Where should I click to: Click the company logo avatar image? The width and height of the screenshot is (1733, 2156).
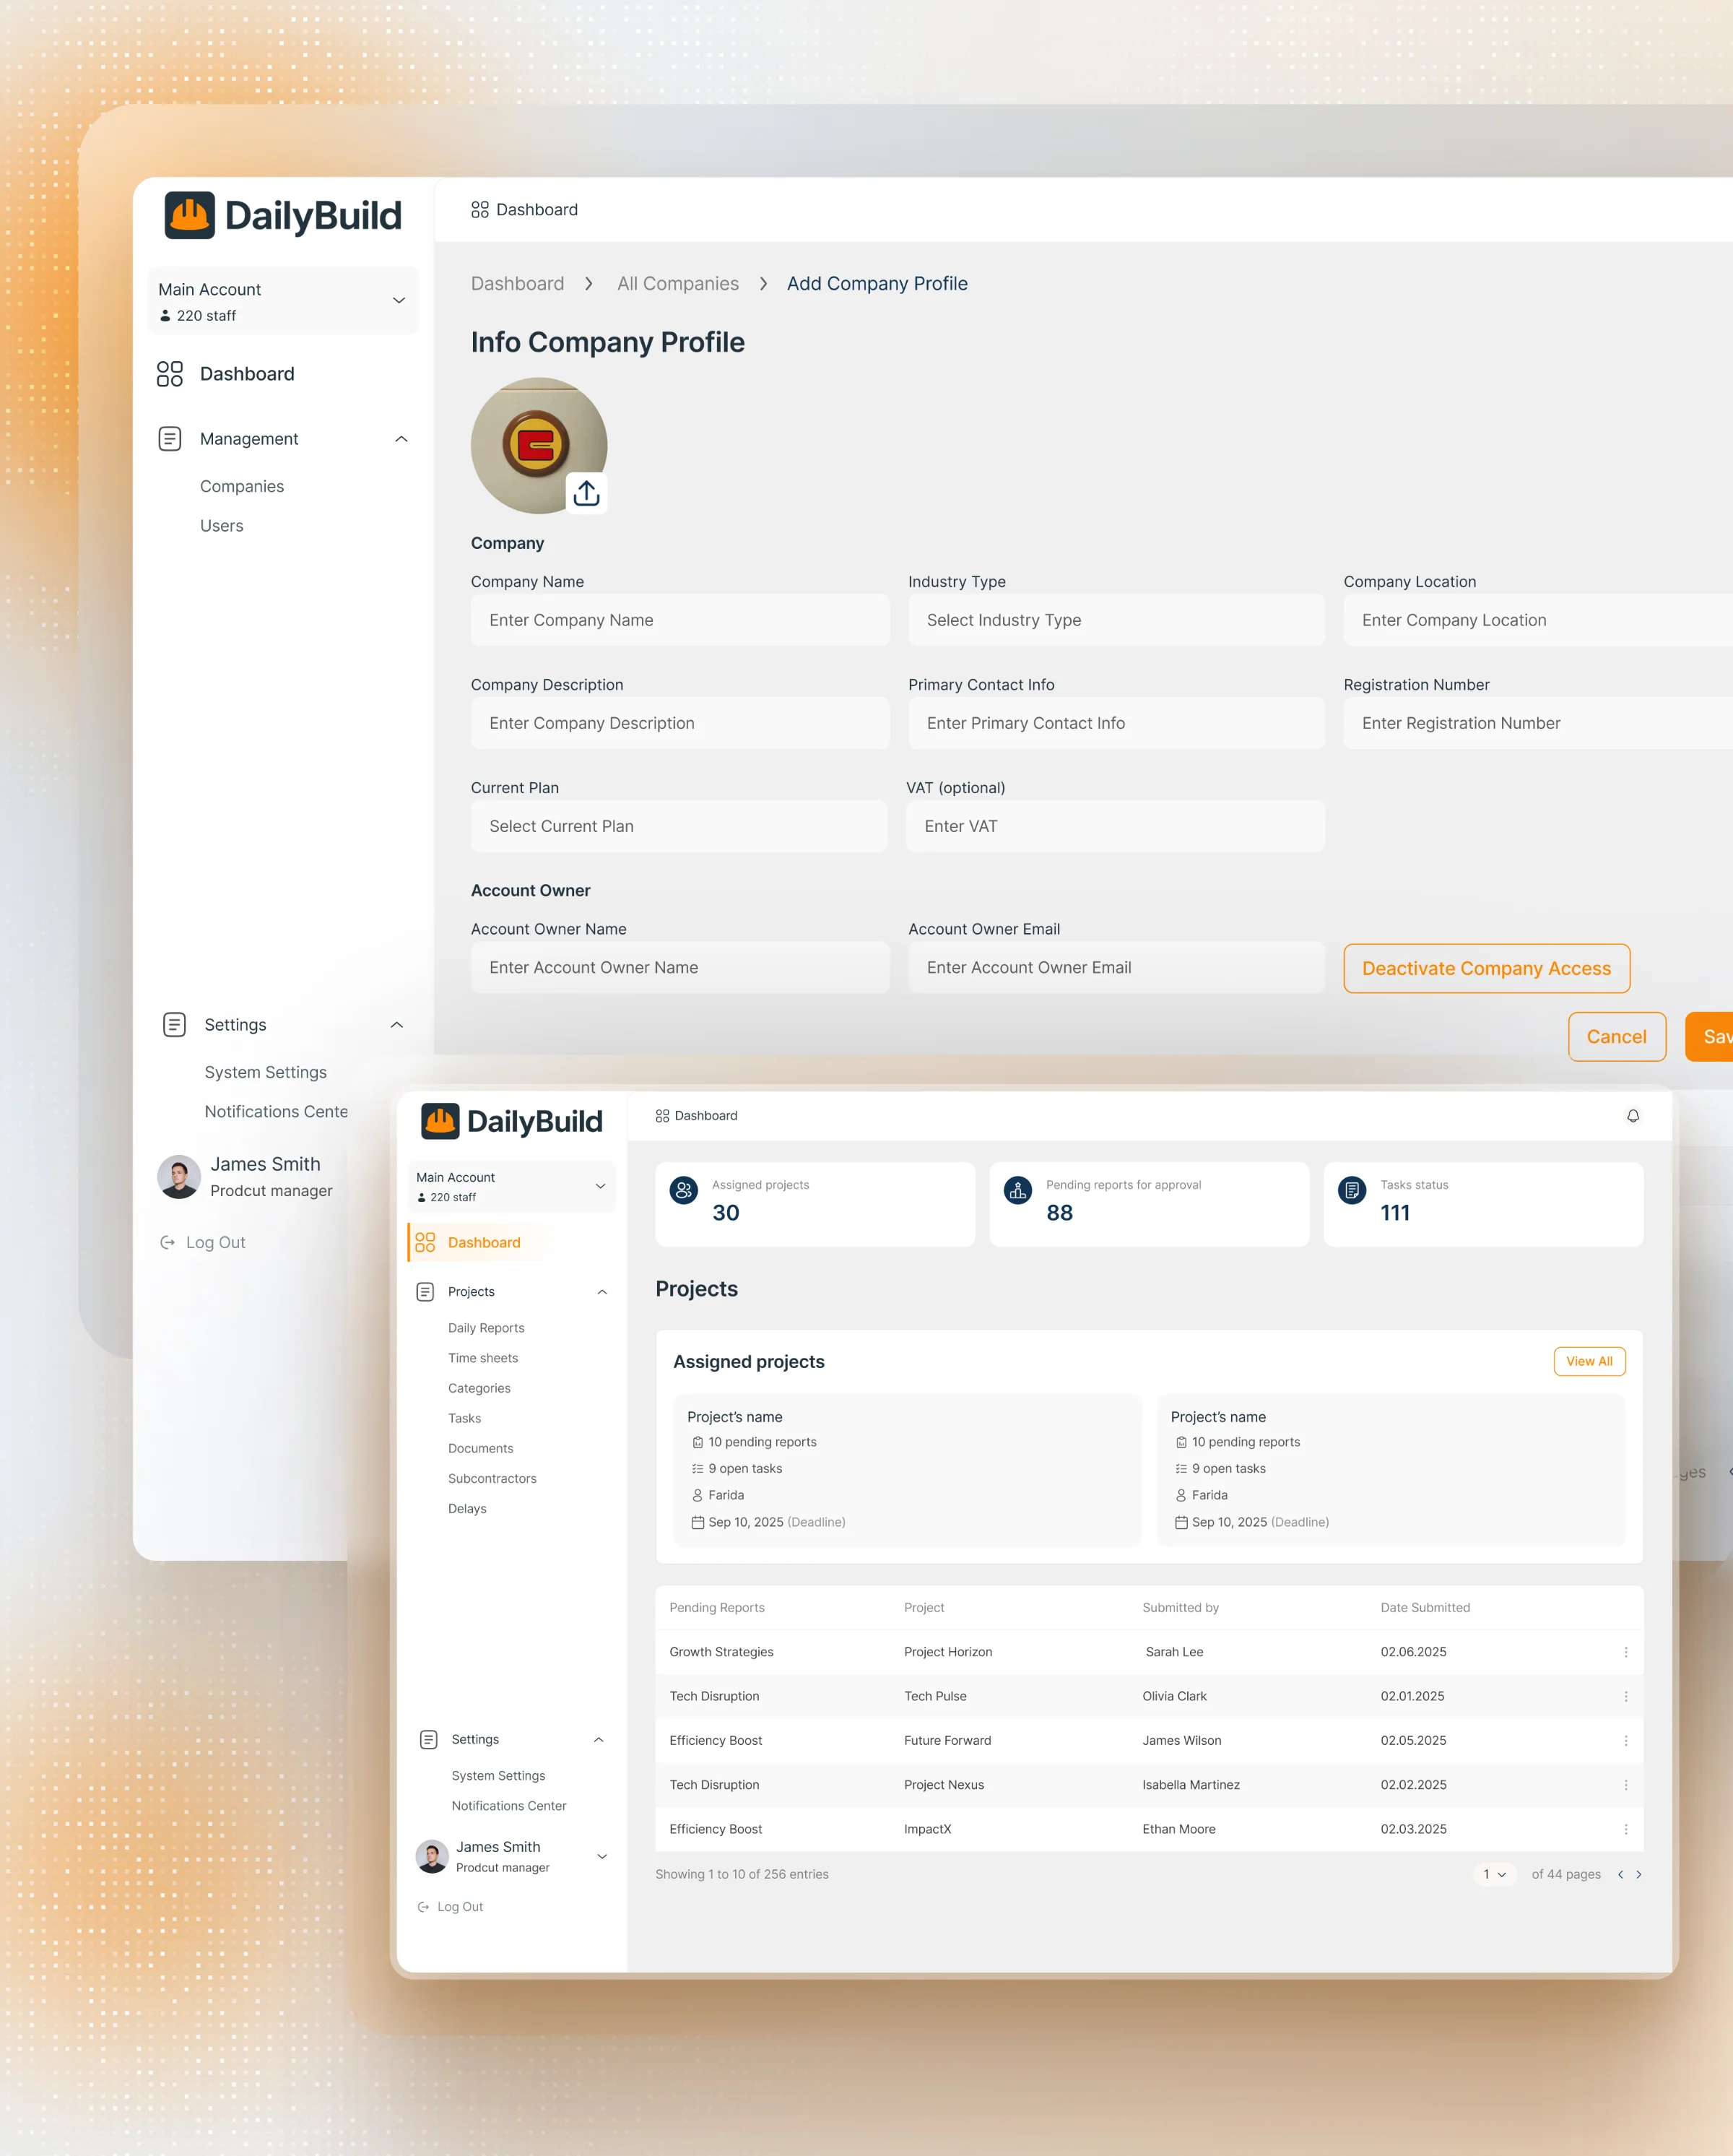[539, 445]
